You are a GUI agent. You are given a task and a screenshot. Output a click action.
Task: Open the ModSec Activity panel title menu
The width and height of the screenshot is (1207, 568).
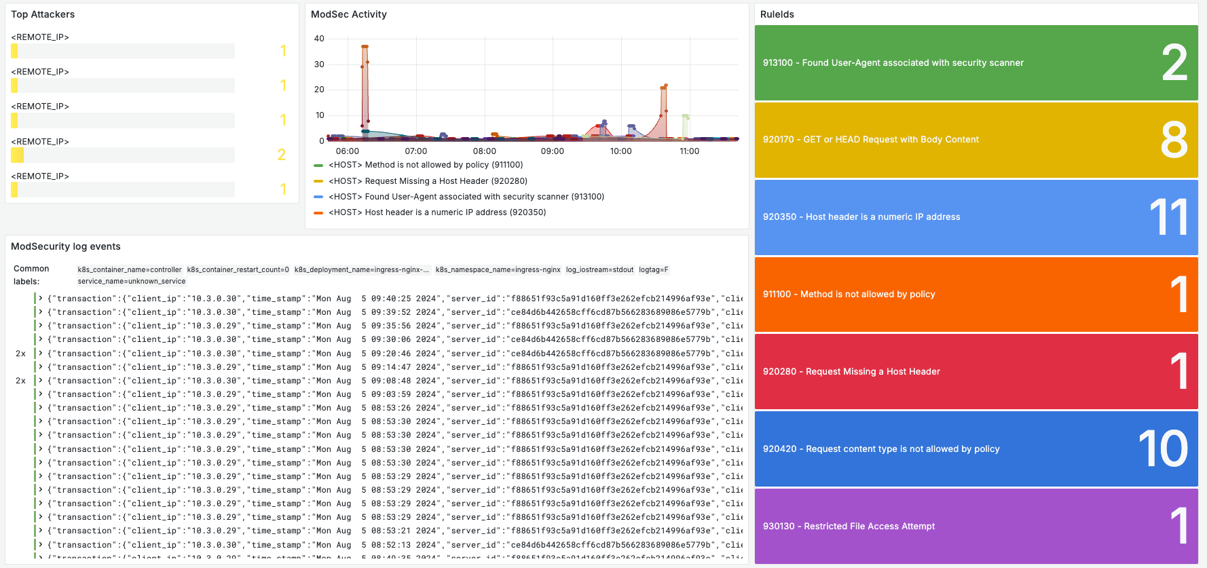(348, 14)
